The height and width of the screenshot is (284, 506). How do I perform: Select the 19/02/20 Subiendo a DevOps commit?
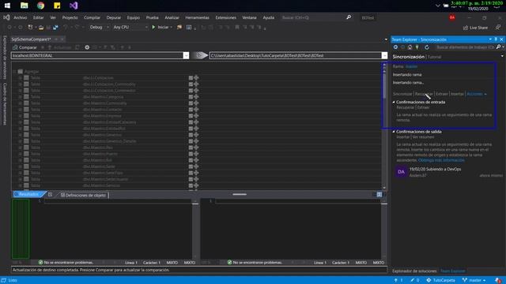point(435,169)
